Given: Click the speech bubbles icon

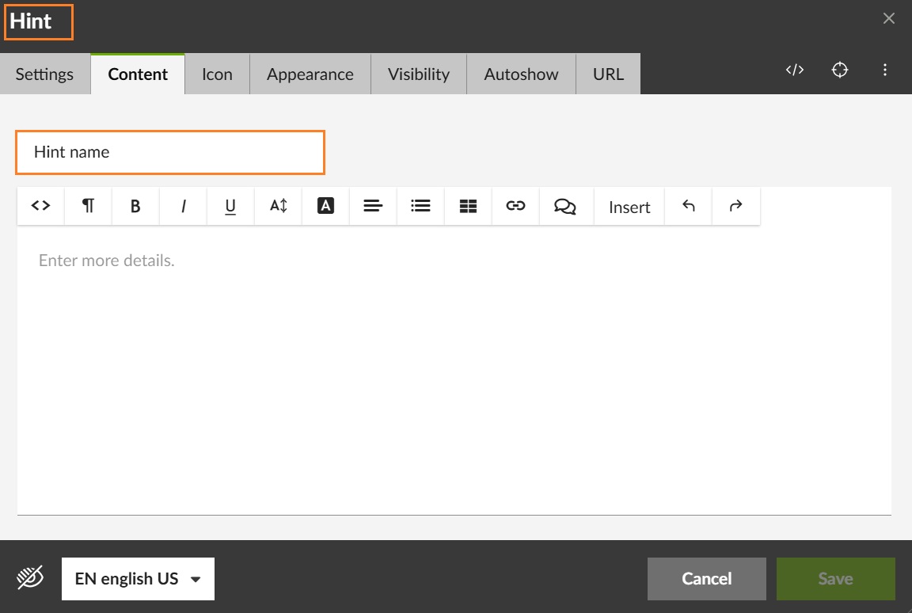Looking at the screenshot, I should click(x=565, y=206).
